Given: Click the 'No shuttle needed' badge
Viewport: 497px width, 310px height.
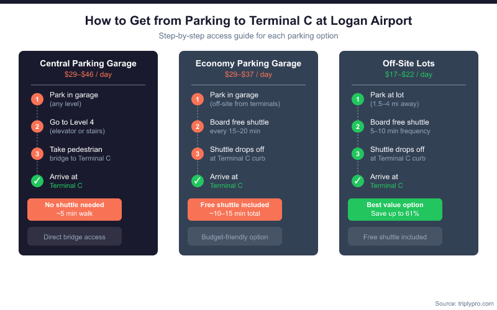Looking at the screenshot, I should point(75,210).
